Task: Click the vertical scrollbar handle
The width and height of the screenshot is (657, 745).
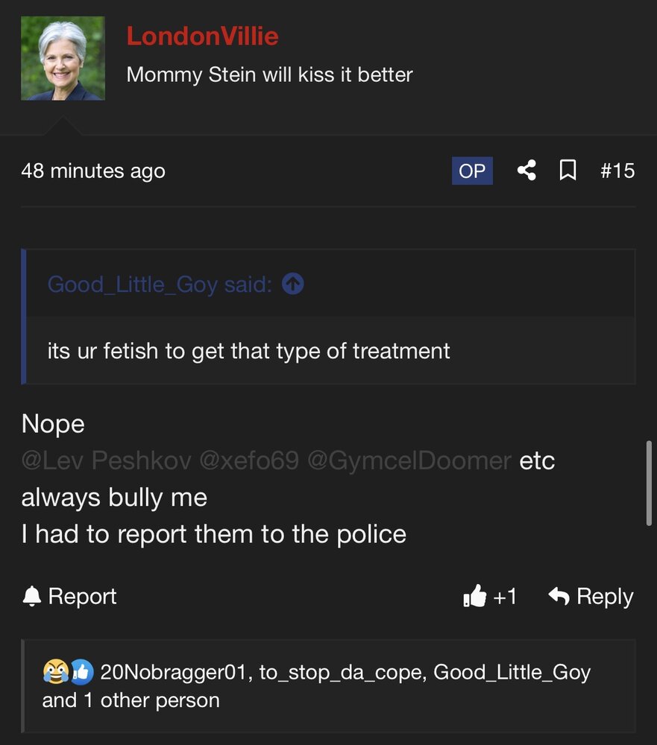Action: tap(649, 484)
